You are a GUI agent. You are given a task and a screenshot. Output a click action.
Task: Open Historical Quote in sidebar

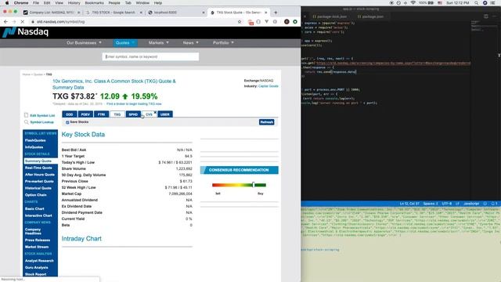coord(38,188)
